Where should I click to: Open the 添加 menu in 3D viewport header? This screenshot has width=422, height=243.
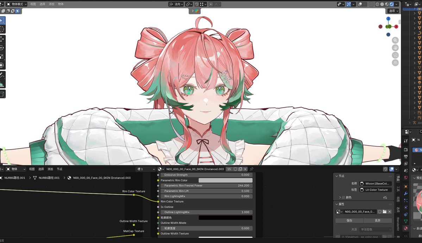pos(51,4)
